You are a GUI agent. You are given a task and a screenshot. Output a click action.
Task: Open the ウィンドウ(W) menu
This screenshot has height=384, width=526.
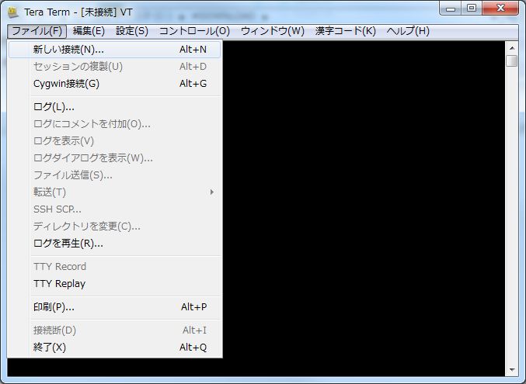tap(272, 31)
